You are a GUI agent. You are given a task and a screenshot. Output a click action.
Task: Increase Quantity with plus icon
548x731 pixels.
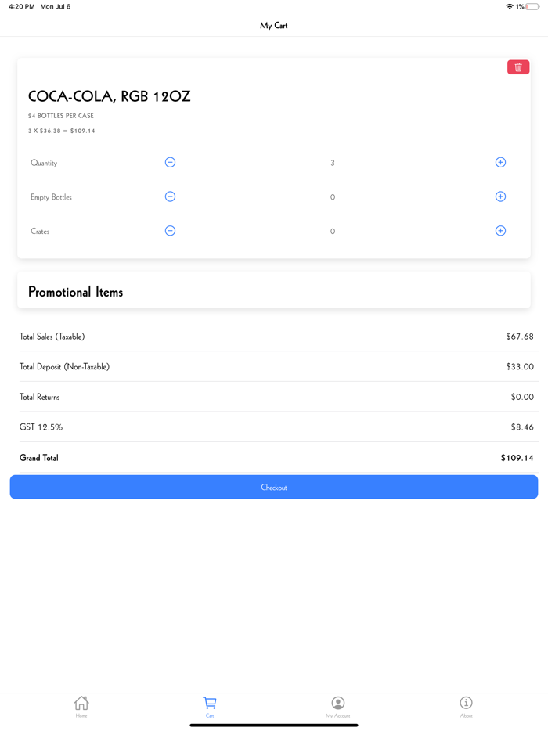[x=500, y=163]
